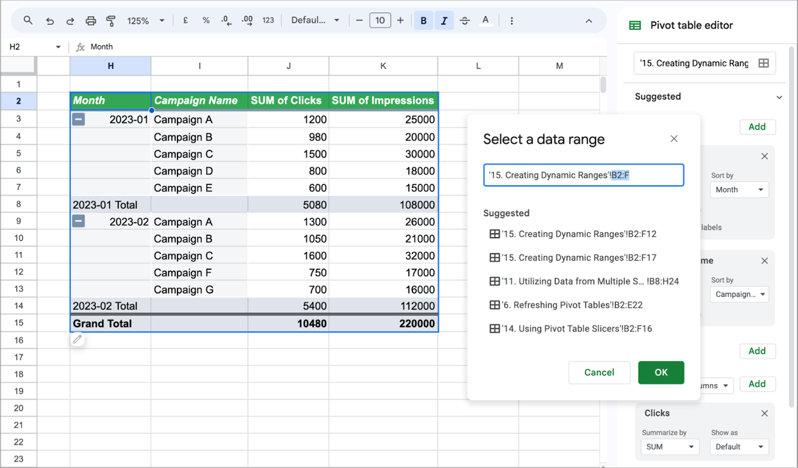Open the three-dot more options menu
The width and height of the screenshot is (798, 468).
click(511, 21)
